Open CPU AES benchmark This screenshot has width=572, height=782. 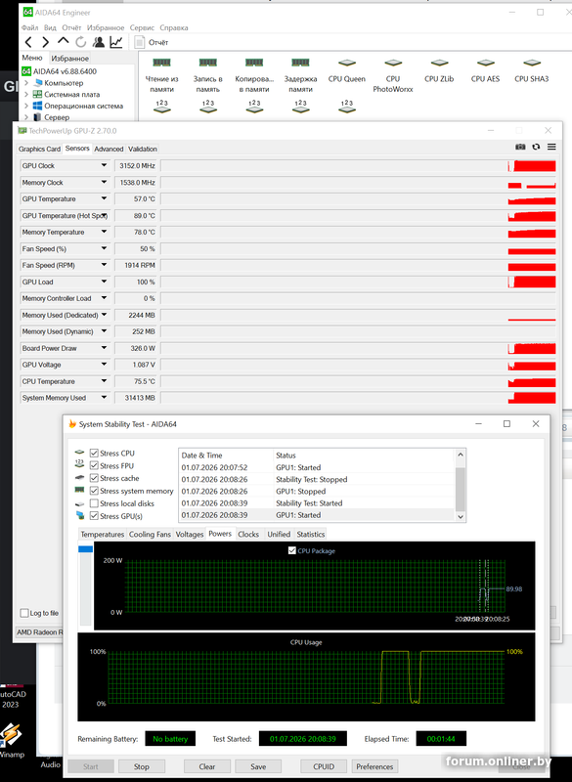point(485,70)
